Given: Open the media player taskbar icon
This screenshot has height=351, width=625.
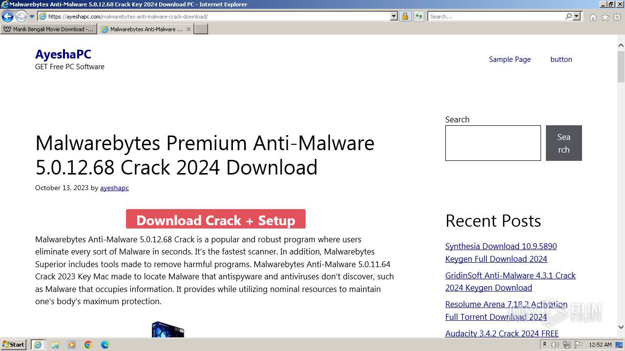Looking at the screenshot, I should (x=72, y=345).
